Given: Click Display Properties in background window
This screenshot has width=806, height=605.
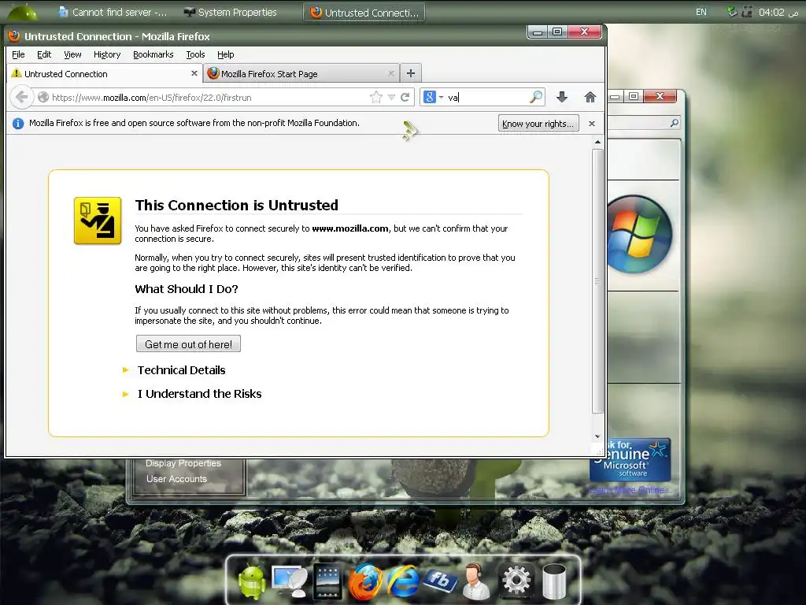Looking at the screenshot, I should [183, 463].
